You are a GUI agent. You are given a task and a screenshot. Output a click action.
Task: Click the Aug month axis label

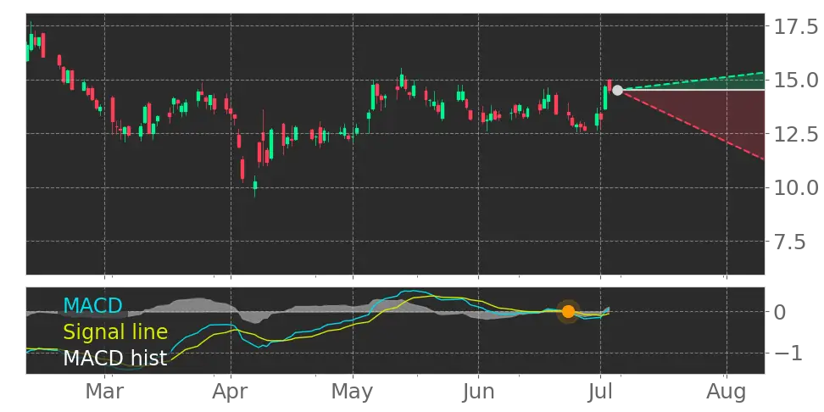727,393
